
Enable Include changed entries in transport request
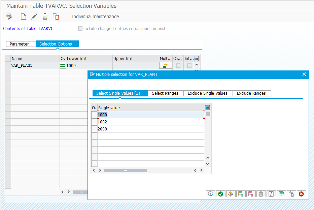pyautogui.click(x=80, y=28)
